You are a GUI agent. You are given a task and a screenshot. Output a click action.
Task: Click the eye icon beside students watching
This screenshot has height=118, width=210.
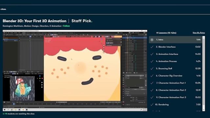[x=4, y=114]
